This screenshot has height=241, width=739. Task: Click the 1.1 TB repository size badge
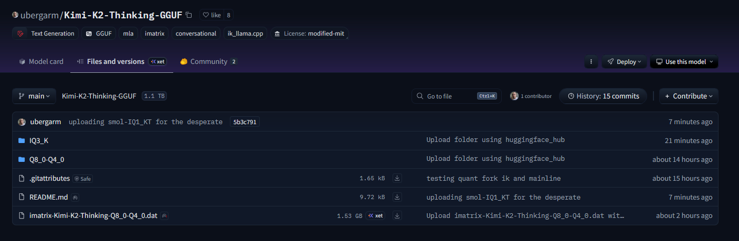pos(154,96)
